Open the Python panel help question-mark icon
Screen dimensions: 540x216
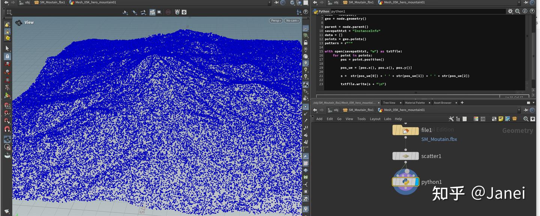532,11
